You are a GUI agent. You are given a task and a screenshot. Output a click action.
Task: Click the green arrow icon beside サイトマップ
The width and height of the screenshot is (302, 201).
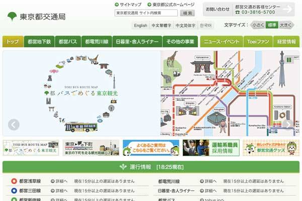click(117, 5)
